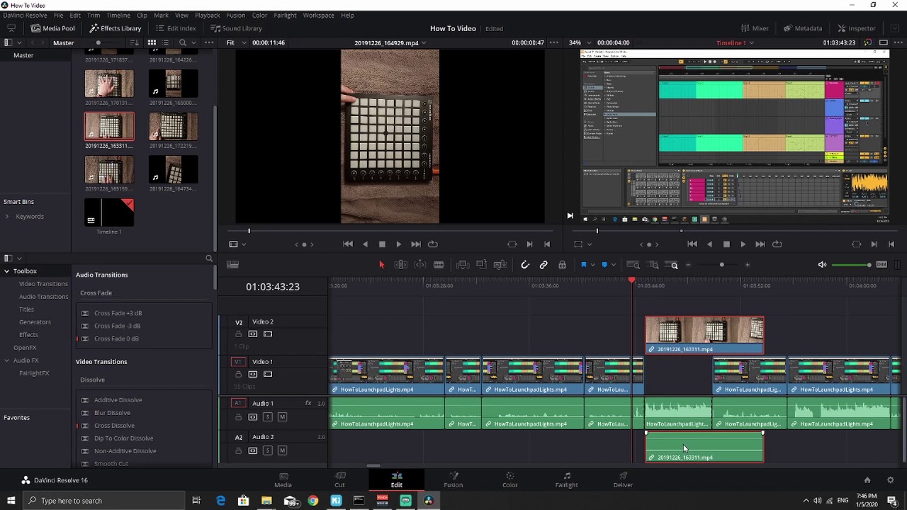The image size is (907, 510).
Task: Toggle Auto Track Selector on Video 1
Action: 253,374
